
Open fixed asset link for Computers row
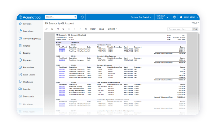point(62,60)
